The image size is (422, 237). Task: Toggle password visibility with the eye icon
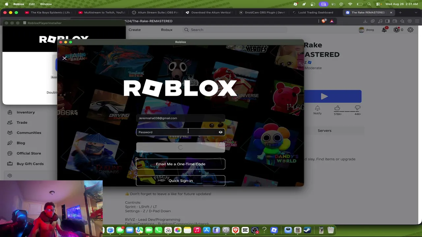pyautogui.click(x=221, y=132)
